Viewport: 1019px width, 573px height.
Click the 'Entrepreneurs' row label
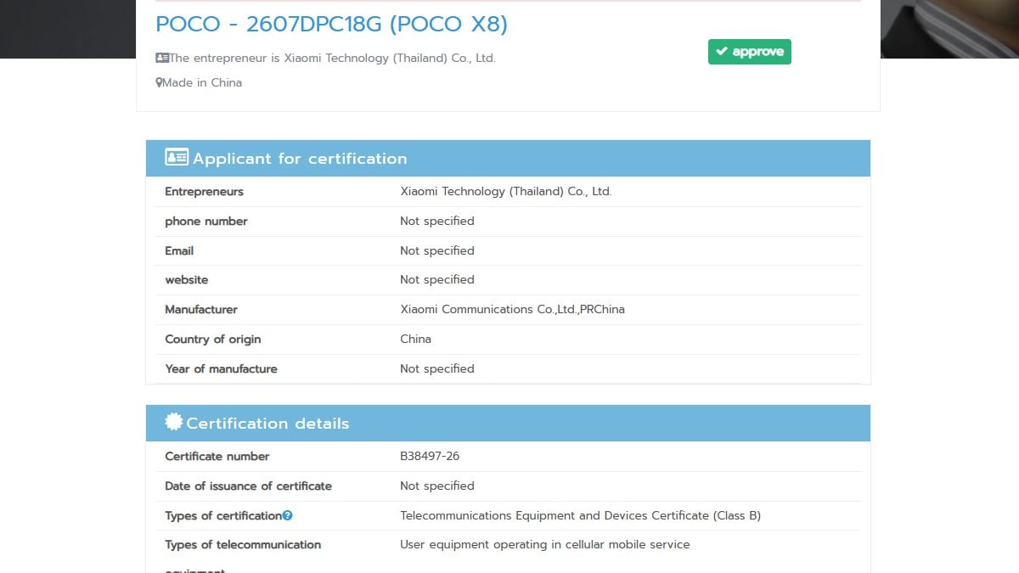[x=204, y=192]
